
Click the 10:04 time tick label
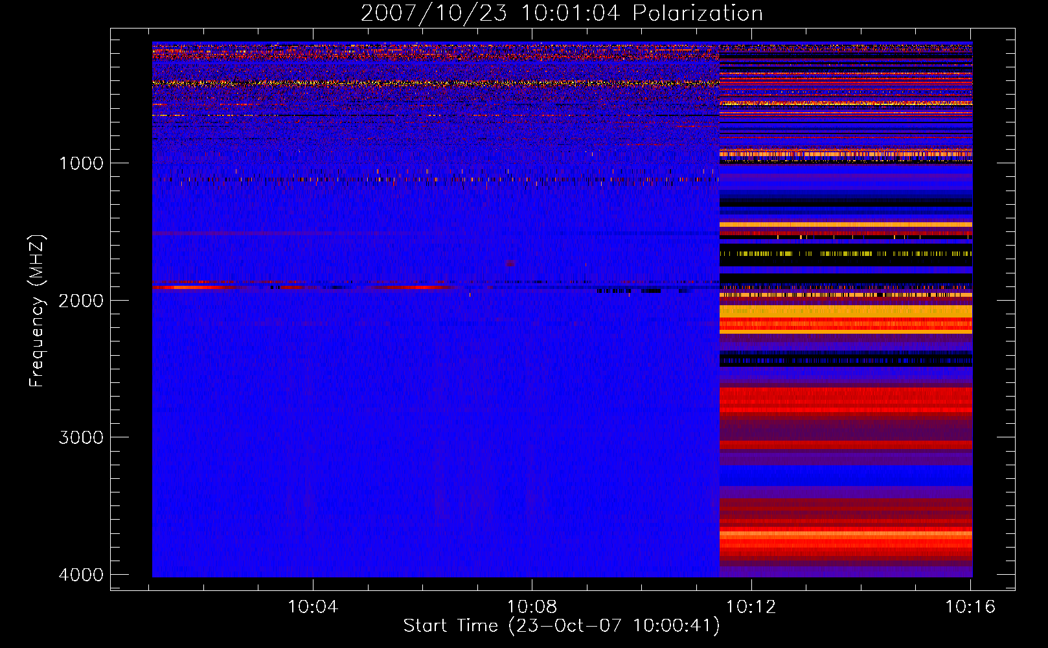click(313, 607)
